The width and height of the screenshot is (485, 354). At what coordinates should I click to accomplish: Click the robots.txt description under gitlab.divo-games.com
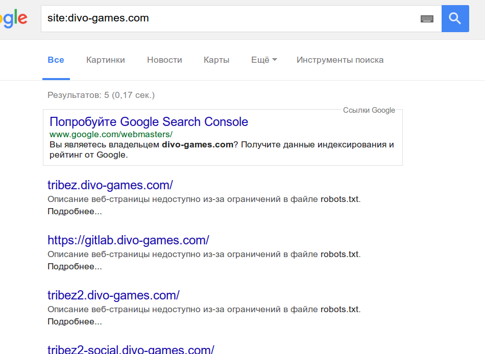(x=204, y=254)
